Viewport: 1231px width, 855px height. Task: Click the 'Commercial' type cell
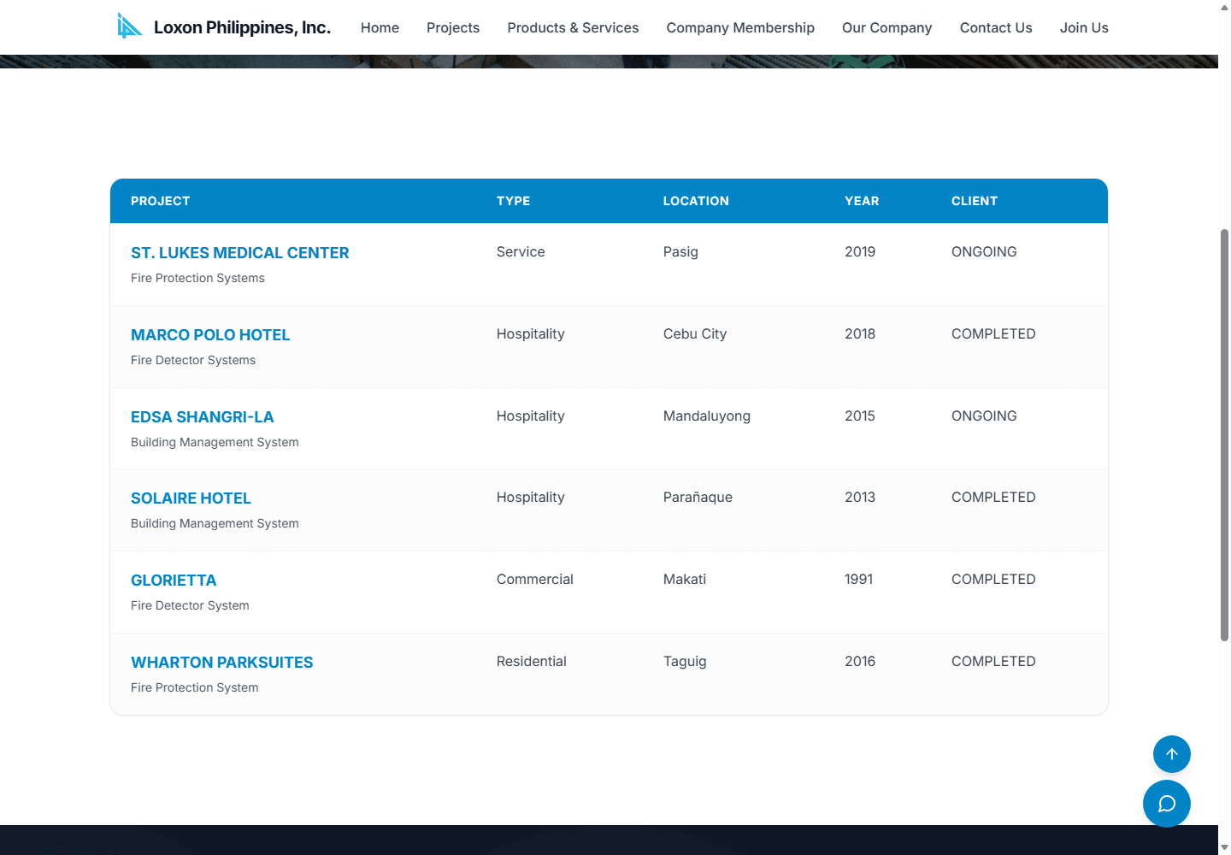point(534,579)
